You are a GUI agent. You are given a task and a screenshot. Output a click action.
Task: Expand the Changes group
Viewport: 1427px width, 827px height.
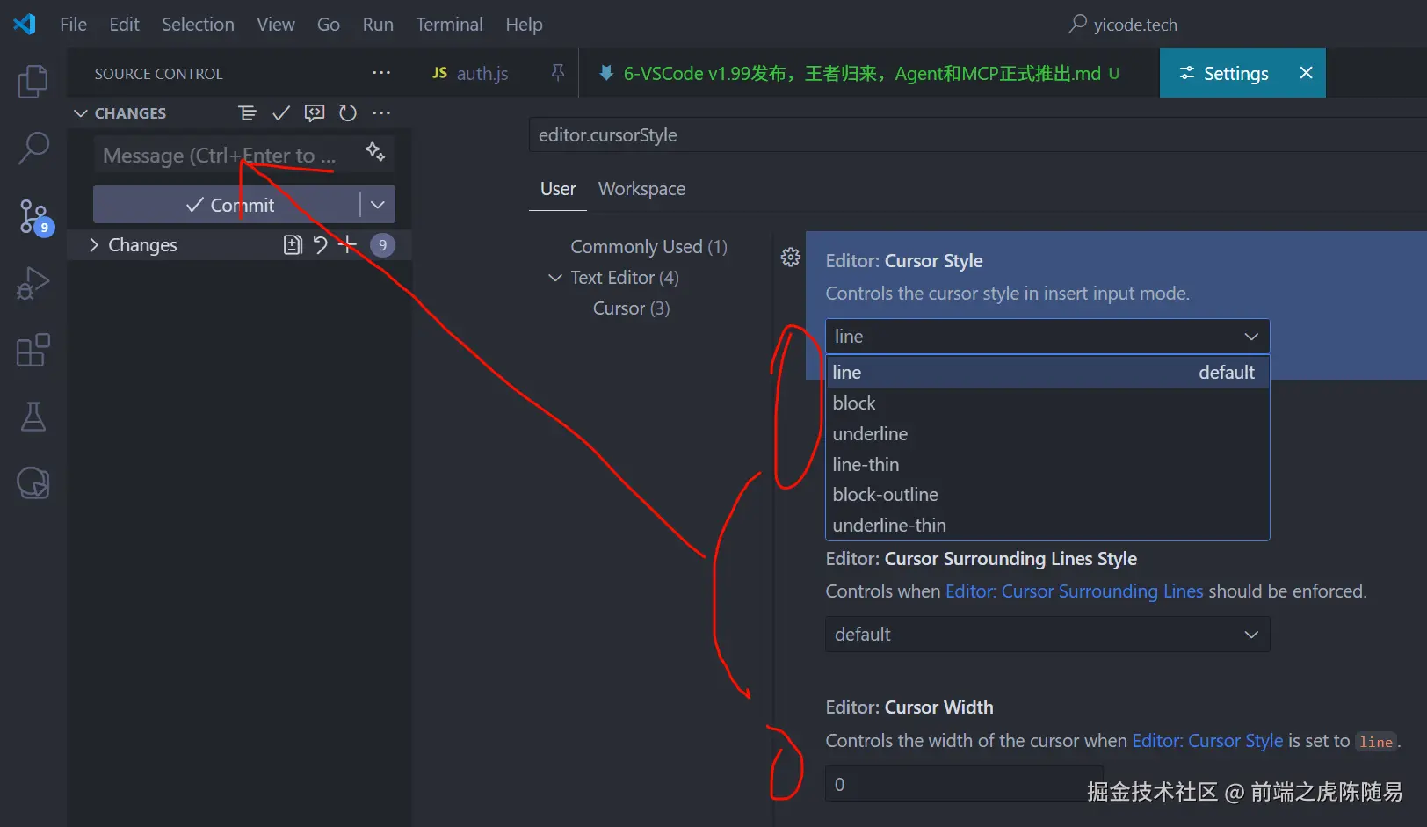(x=94, y=244)
